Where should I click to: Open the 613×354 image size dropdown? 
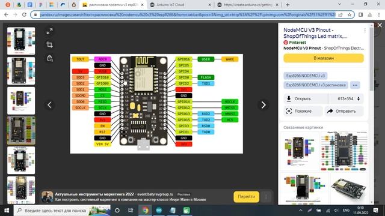[346, 98]
